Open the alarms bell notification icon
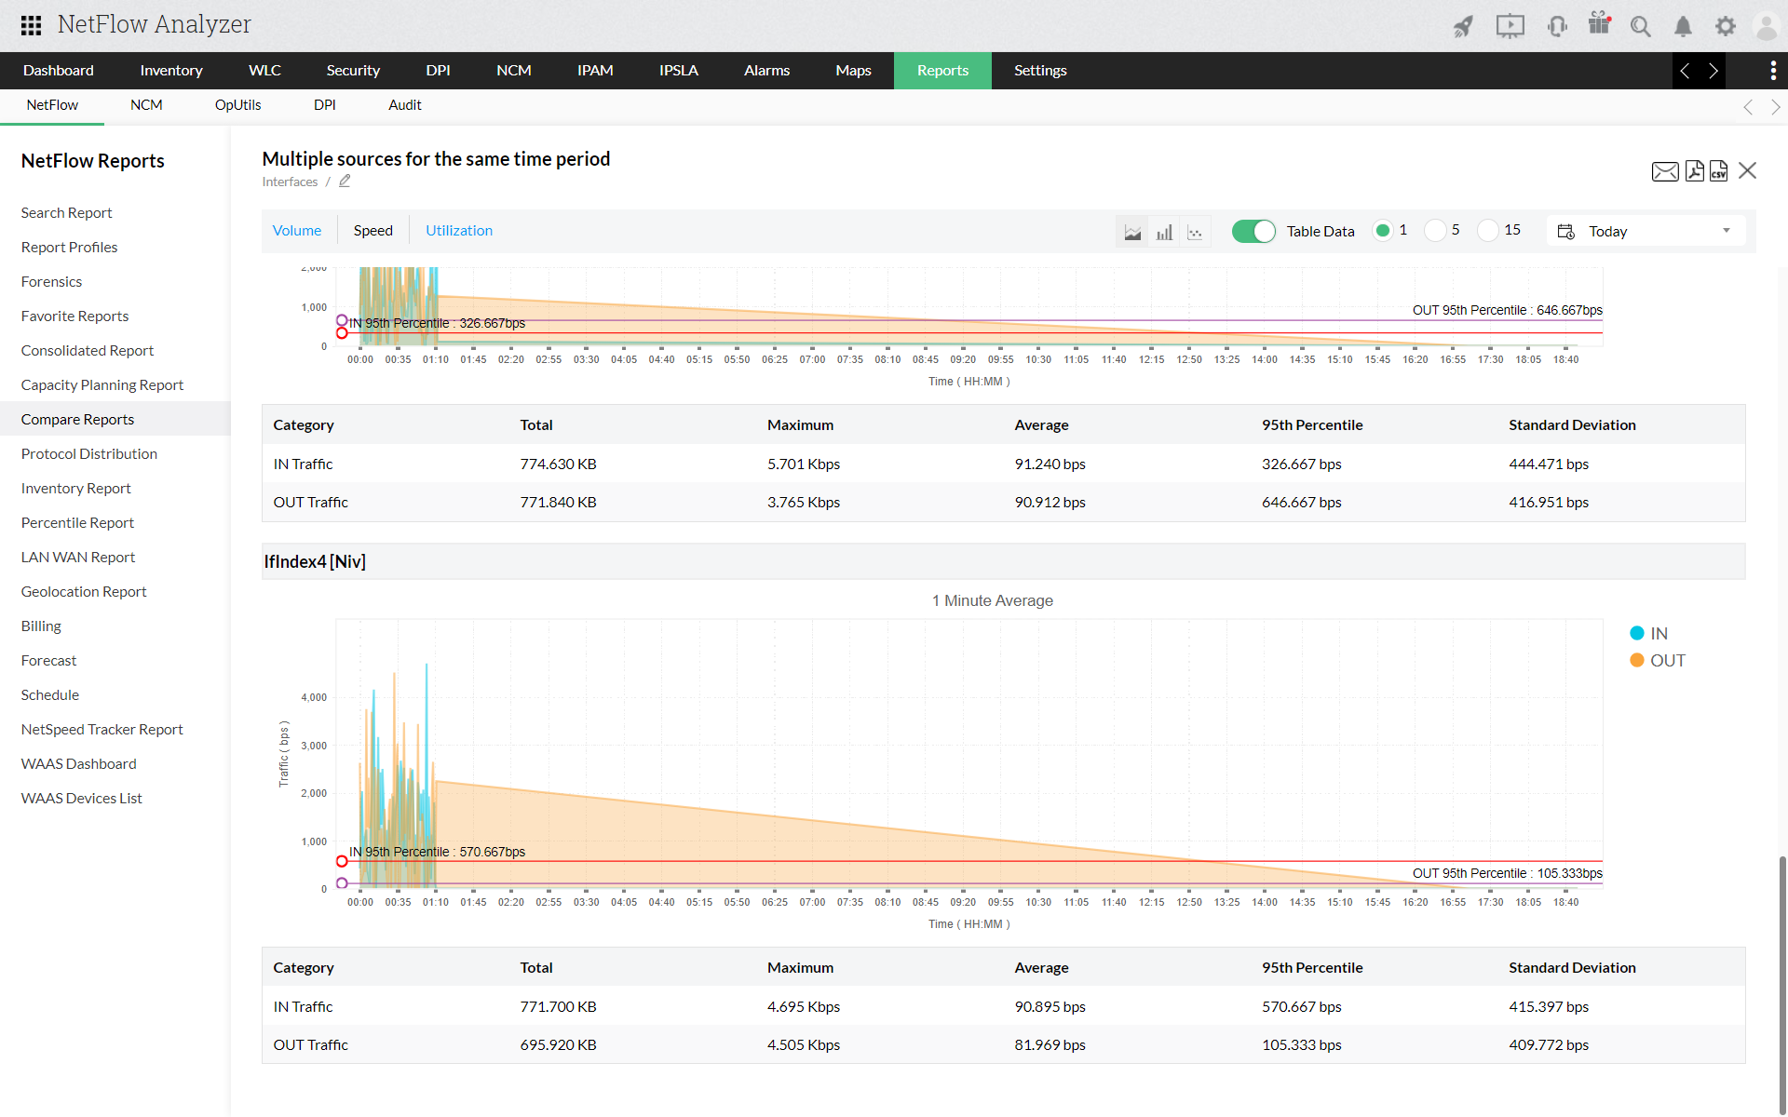Screen dimensions: 1788x1117 (1683, 26)
